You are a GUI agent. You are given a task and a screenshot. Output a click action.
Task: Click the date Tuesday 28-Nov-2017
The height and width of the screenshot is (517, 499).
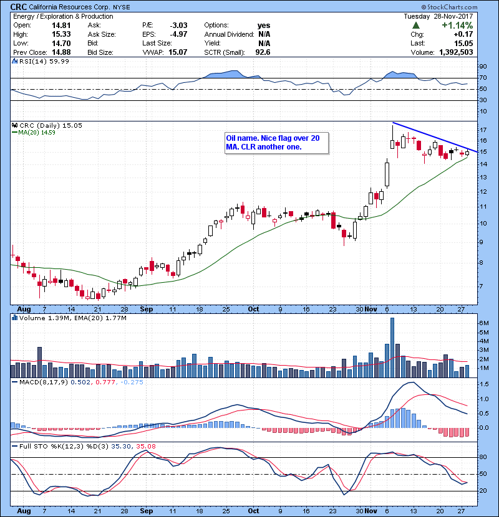pyautogui.click(x=438, y=16)
